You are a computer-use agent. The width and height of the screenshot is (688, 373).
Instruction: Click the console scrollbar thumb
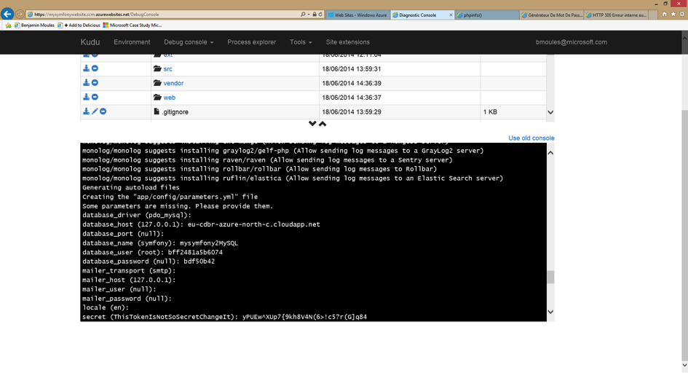point(550,277)
